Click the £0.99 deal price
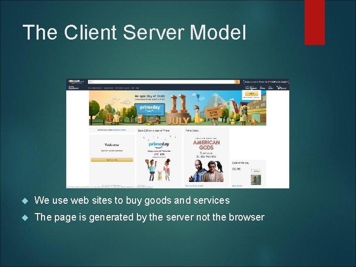This screenshot has width=356, height=267. [x=236, y=169]
